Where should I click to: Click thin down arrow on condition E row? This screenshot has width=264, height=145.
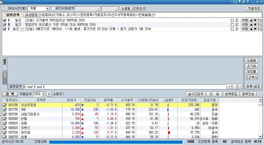[x=261, y=29]
